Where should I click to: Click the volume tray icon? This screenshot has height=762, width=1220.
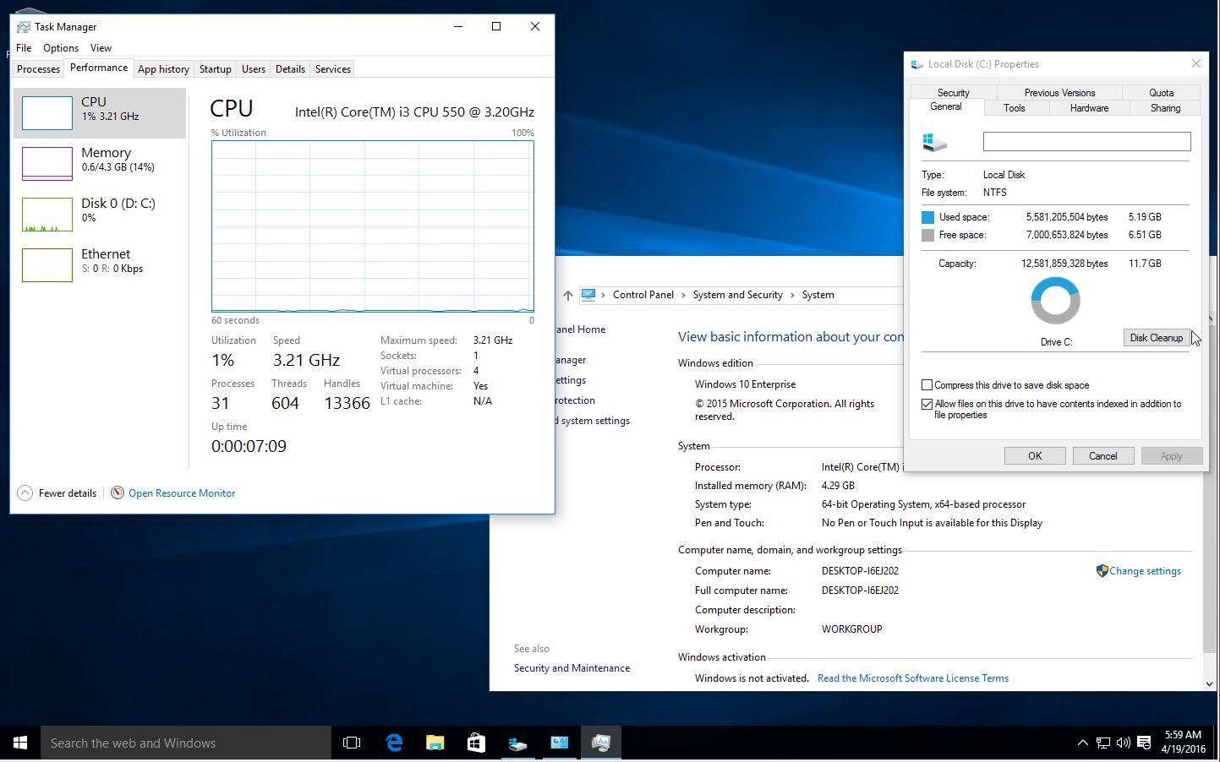(x=1123, y=743)
